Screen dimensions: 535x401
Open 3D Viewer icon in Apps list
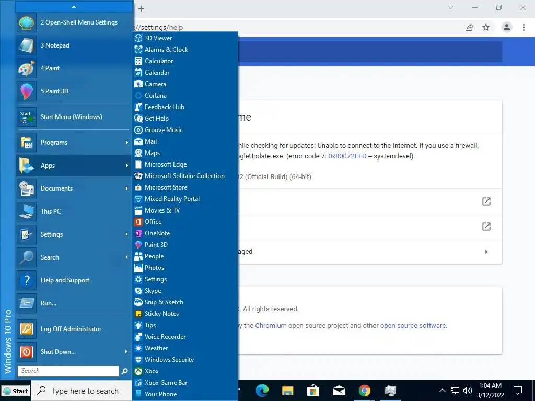(x=138, y=38)
